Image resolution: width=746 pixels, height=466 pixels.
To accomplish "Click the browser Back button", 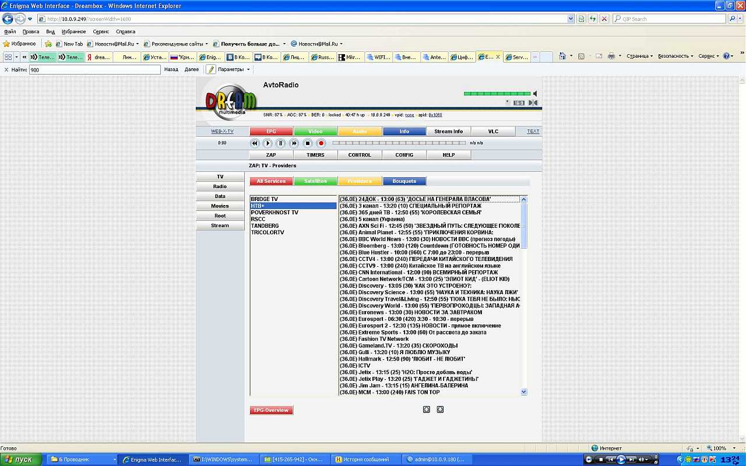I will pos(8,19).
